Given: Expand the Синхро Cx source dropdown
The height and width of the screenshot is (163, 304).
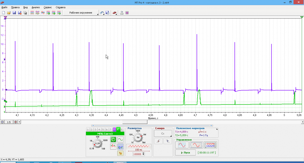Looking at the screenshot, I should click(x=163, y=134).
